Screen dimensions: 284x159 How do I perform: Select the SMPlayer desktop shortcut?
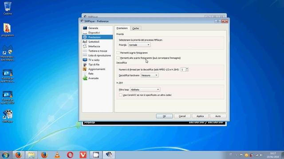[8, 116]
